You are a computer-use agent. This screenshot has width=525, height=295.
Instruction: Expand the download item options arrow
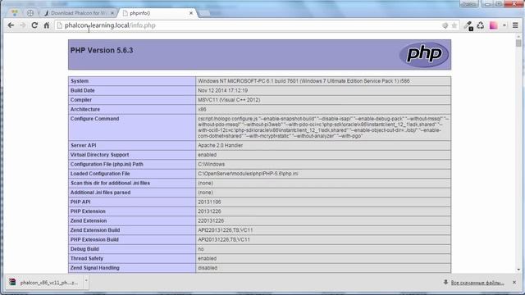[x=86, y=281]
